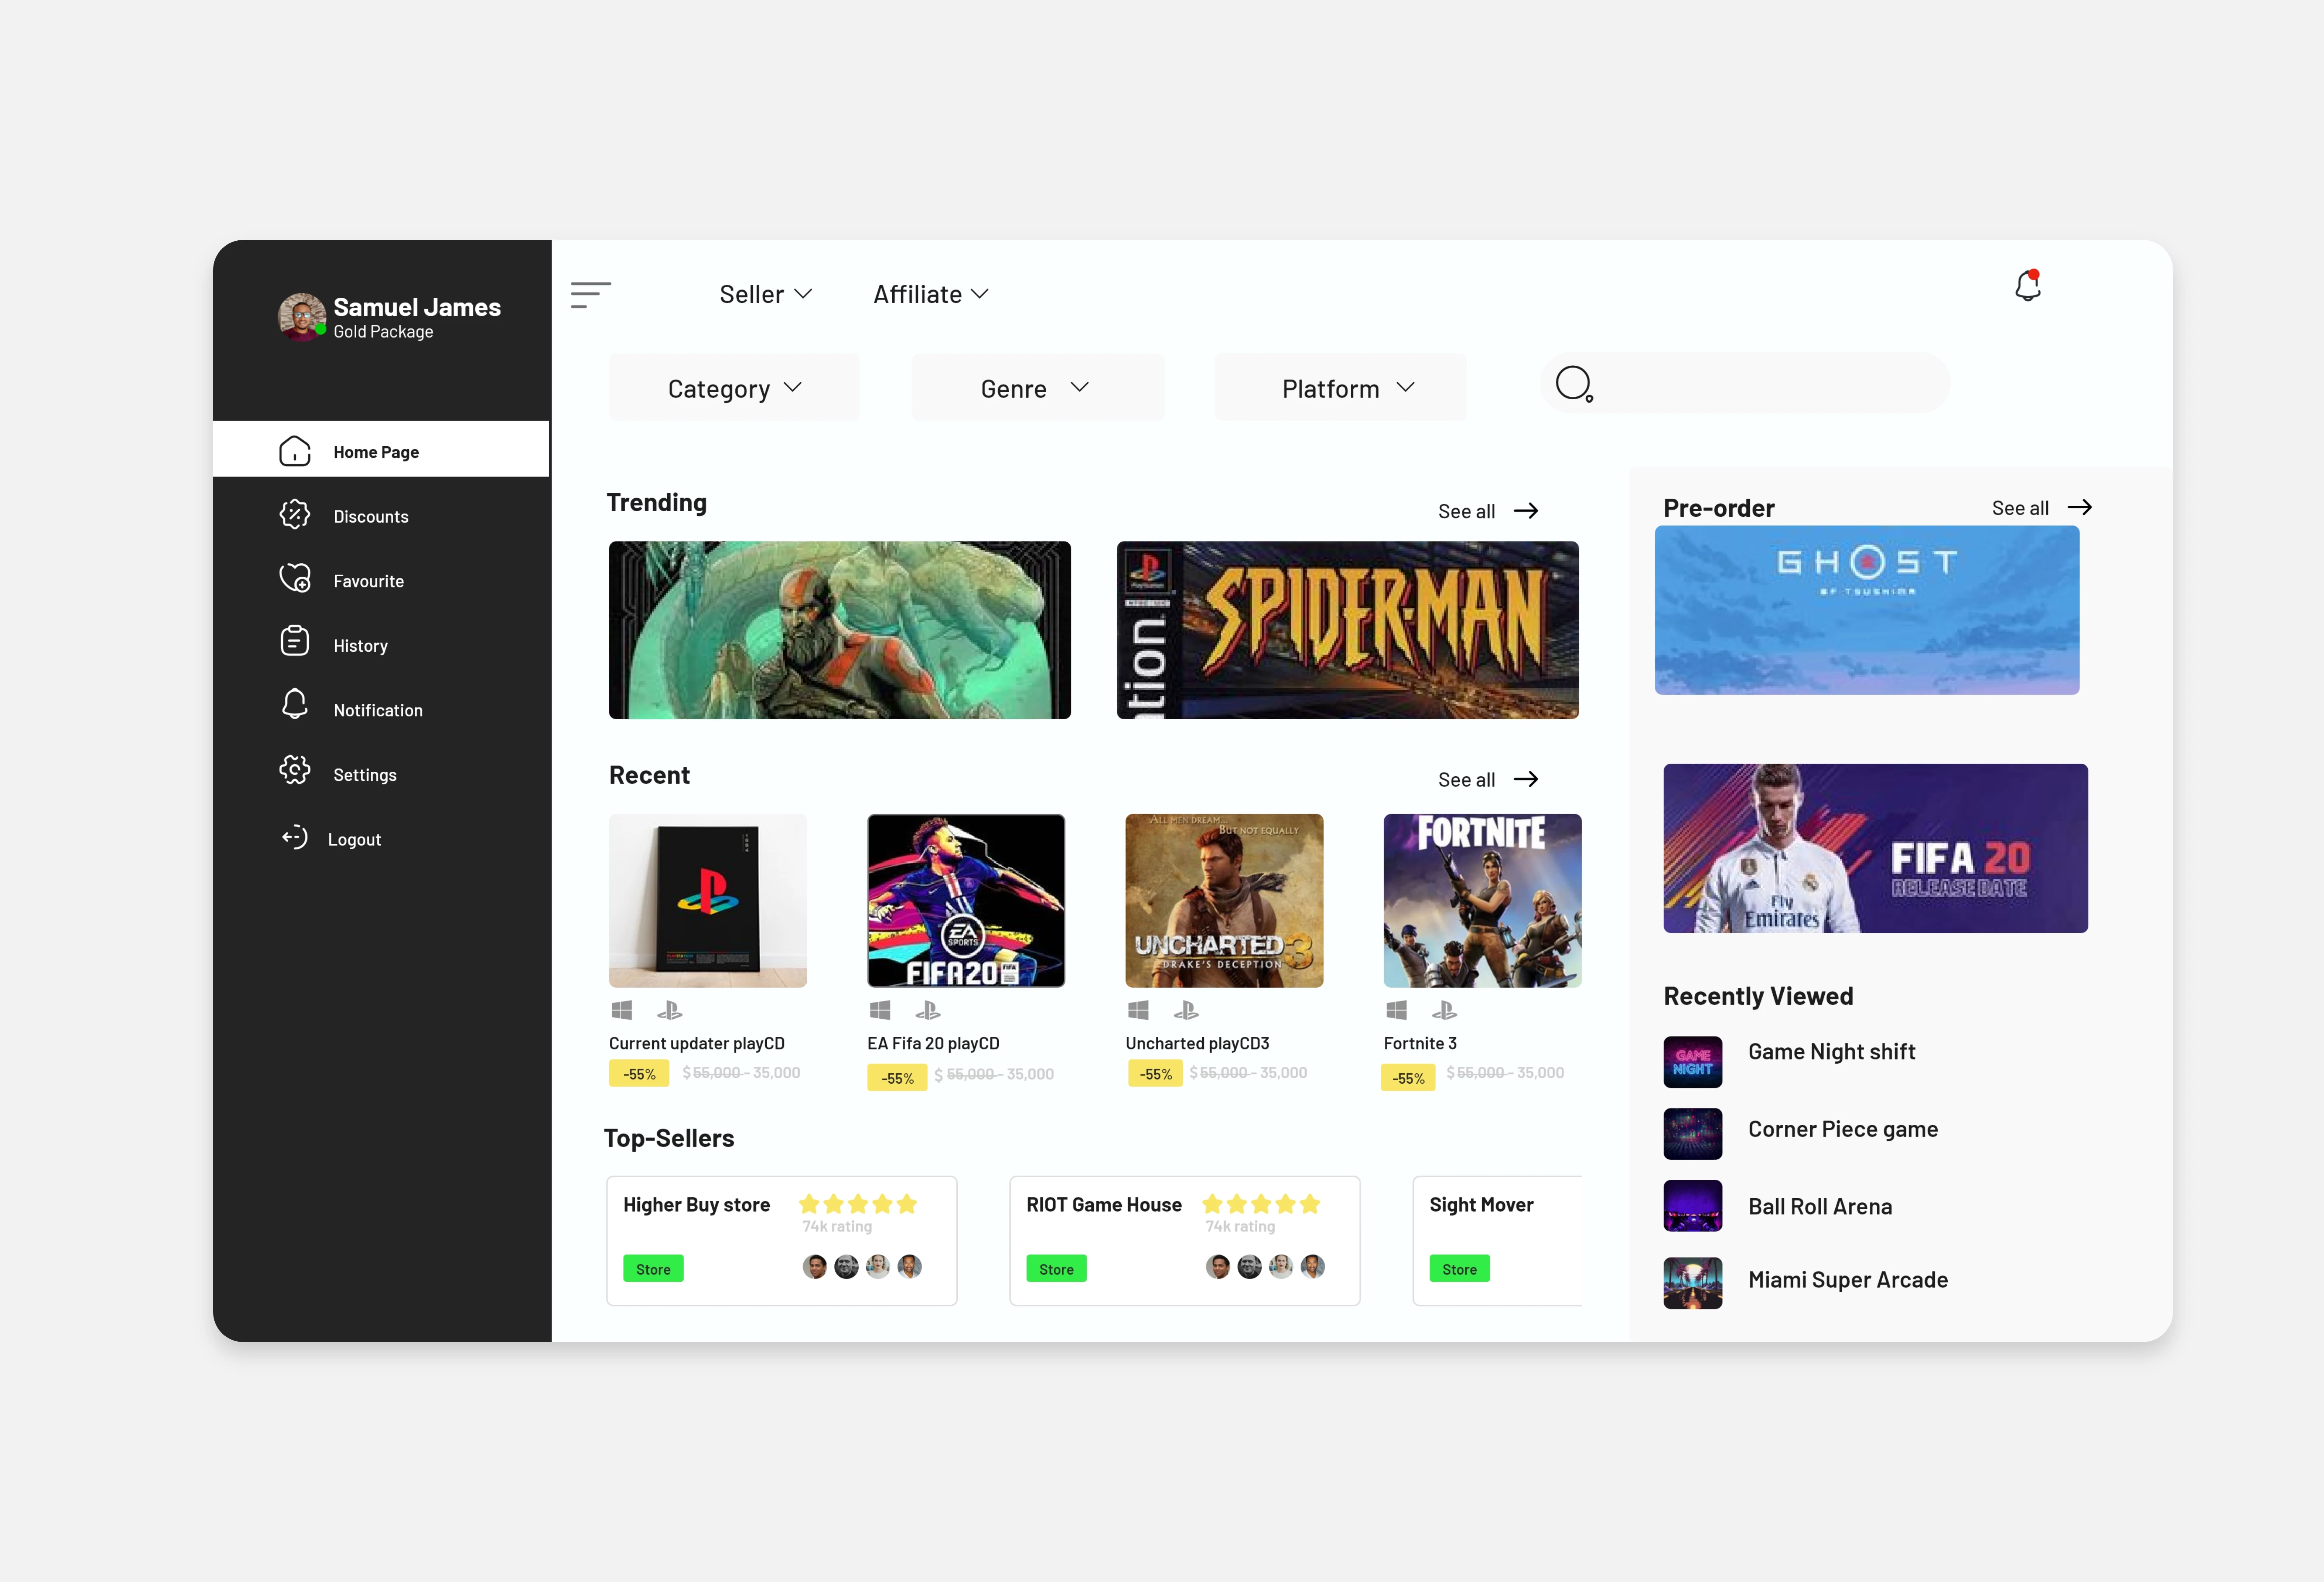2324x1582 pixels.
Task: Click Store button for Higher Buy store
Action: tap(653, 1269)
